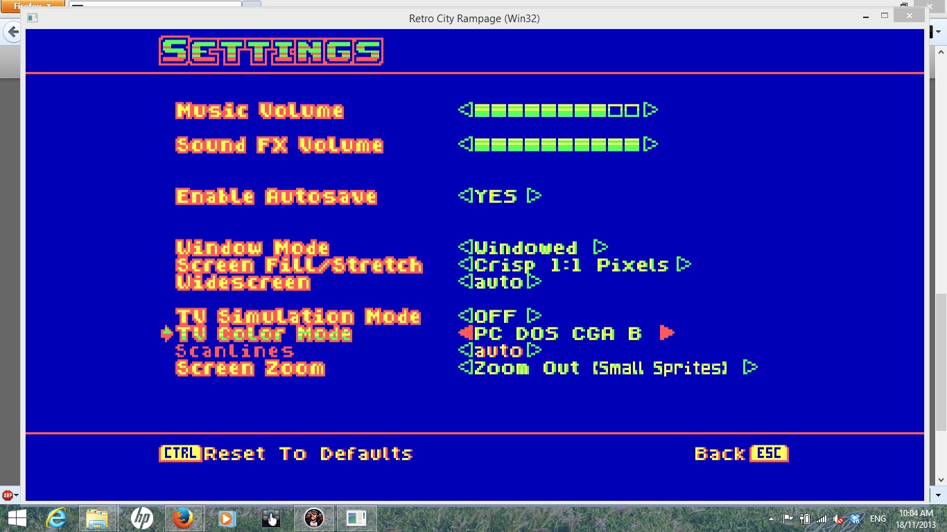Click Reset To Defaults
947x532 pixels.
click(309, 454)
